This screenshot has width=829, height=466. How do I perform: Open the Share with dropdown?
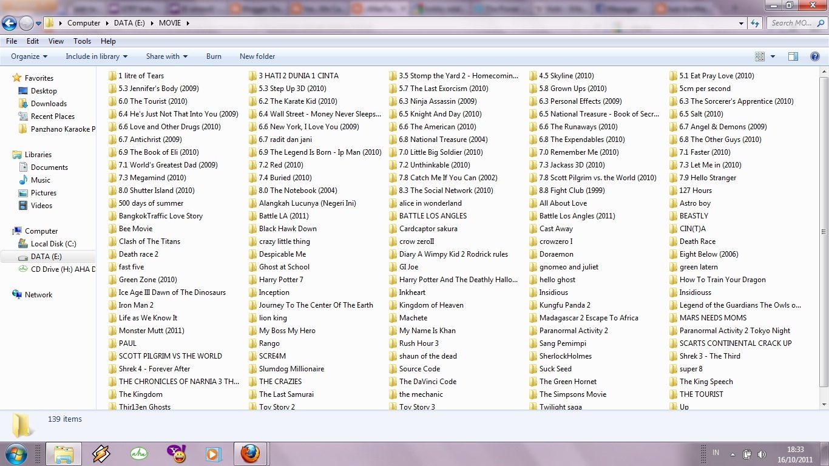pos(167,56)
